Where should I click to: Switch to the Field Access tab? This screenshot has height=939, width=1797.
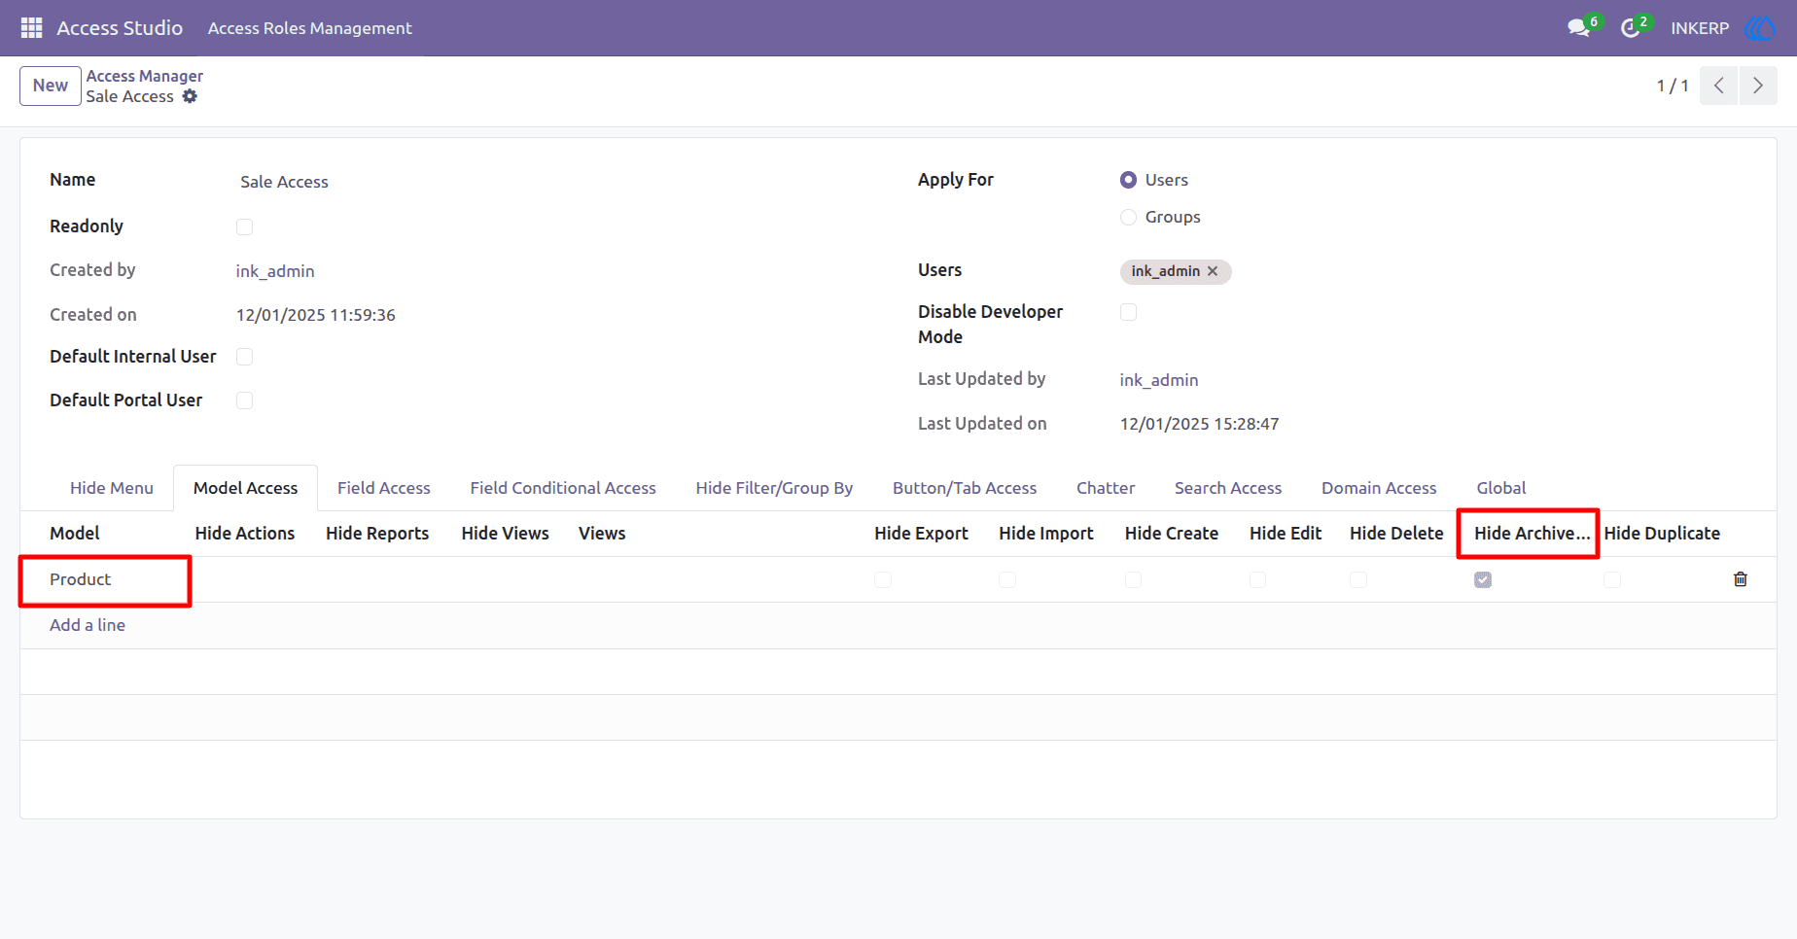[x=384, y=488]
